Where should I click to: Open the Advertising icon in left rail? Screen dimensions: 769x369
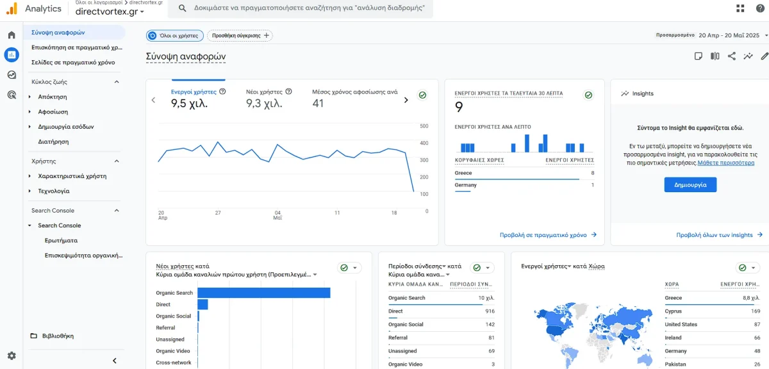point(12,95)
